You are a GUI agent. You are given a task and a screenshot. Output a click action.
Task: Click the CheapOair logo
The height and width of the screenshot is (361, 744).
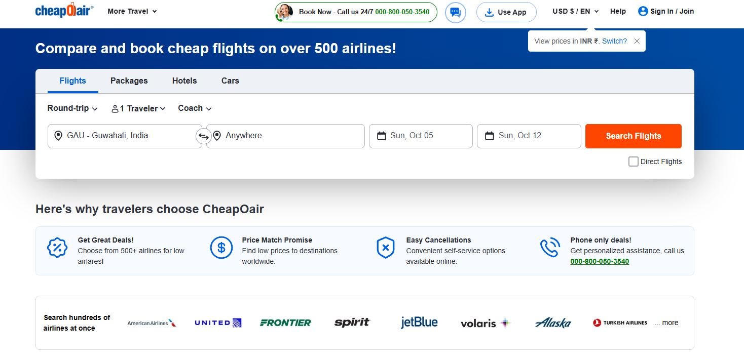64,11
